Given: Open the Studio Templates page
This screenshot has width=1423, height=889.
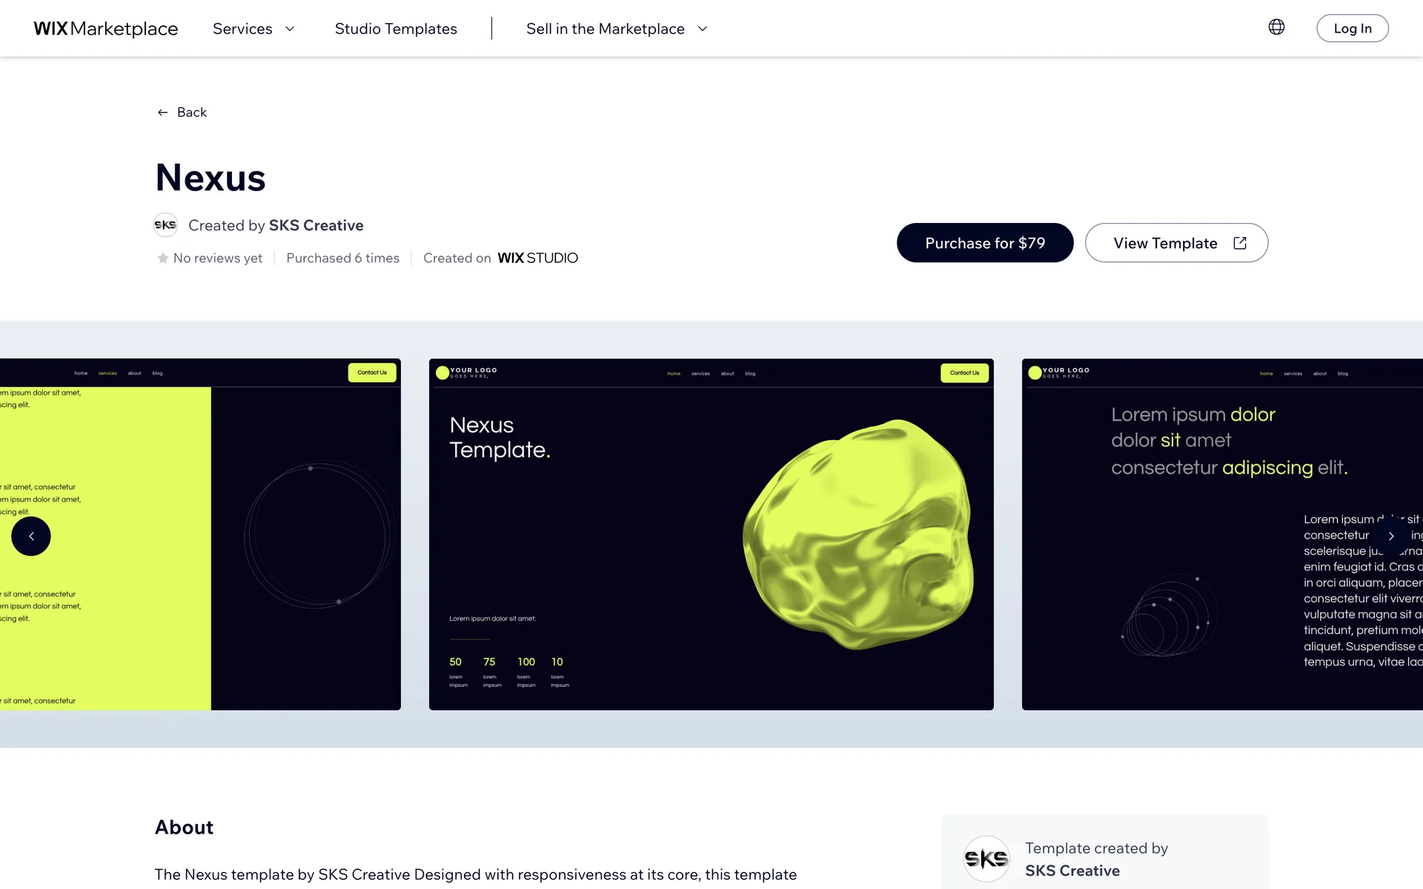Looking at the screenshot, I should (x=396, y=29).
